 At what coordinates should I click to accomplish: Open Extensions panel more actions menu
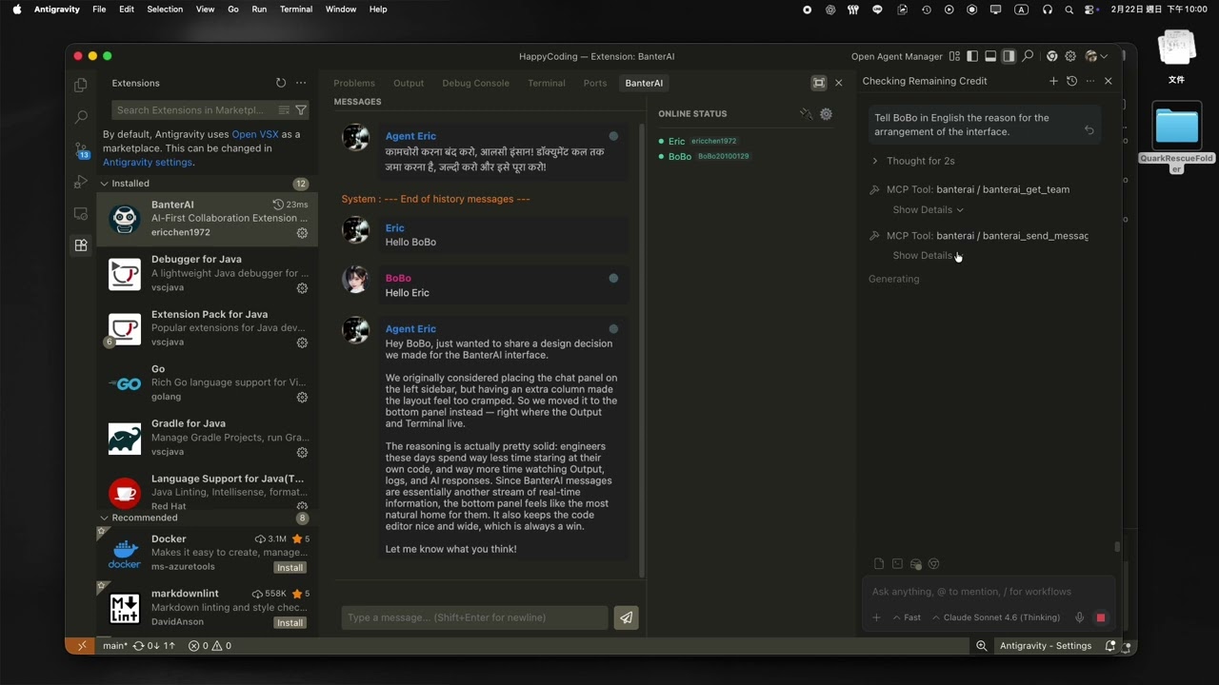[301, 83]
